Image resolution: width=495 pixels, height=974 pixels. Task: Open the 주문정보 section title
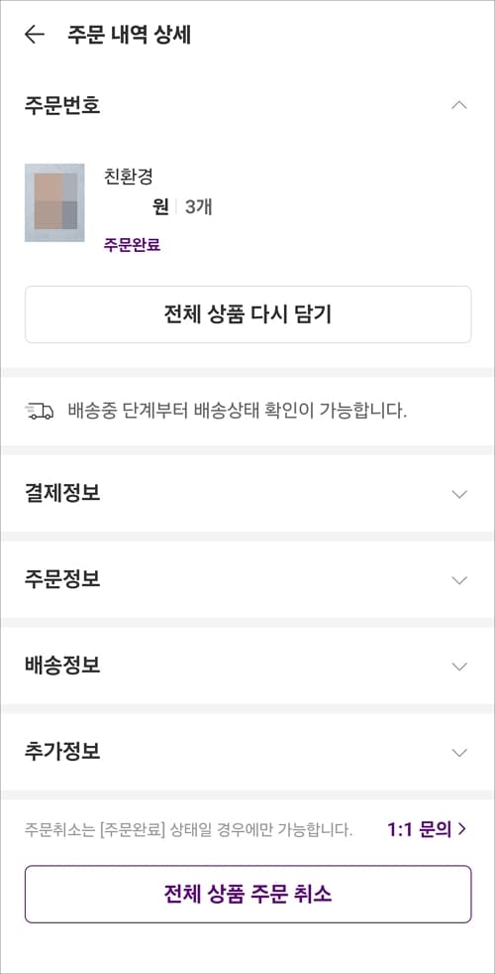pos(62,579)
